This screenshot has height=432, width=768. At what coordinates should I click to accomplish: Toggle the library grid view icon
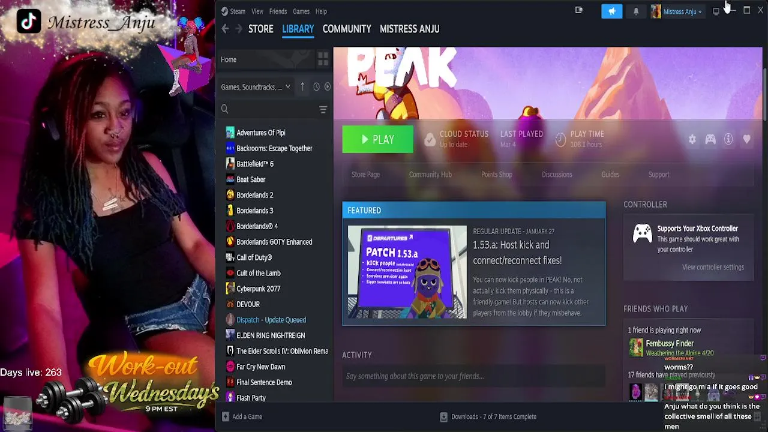pos(323,59)
